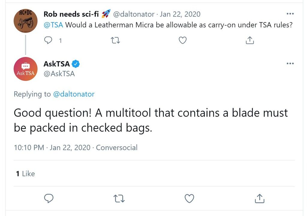Like the AskTSA reply tweet
Image resolution: width=307 pixels, height=216 pixels.
189,198
